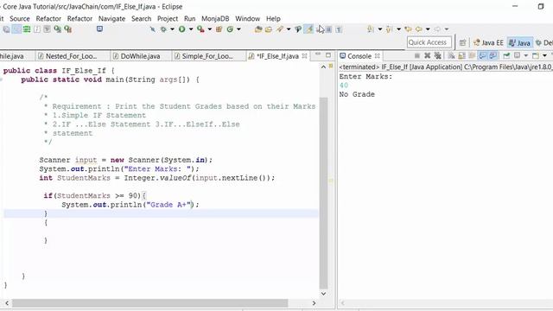Open Forward history dropdown arrow
Viewport: 553px width, 311px height.
447,29
